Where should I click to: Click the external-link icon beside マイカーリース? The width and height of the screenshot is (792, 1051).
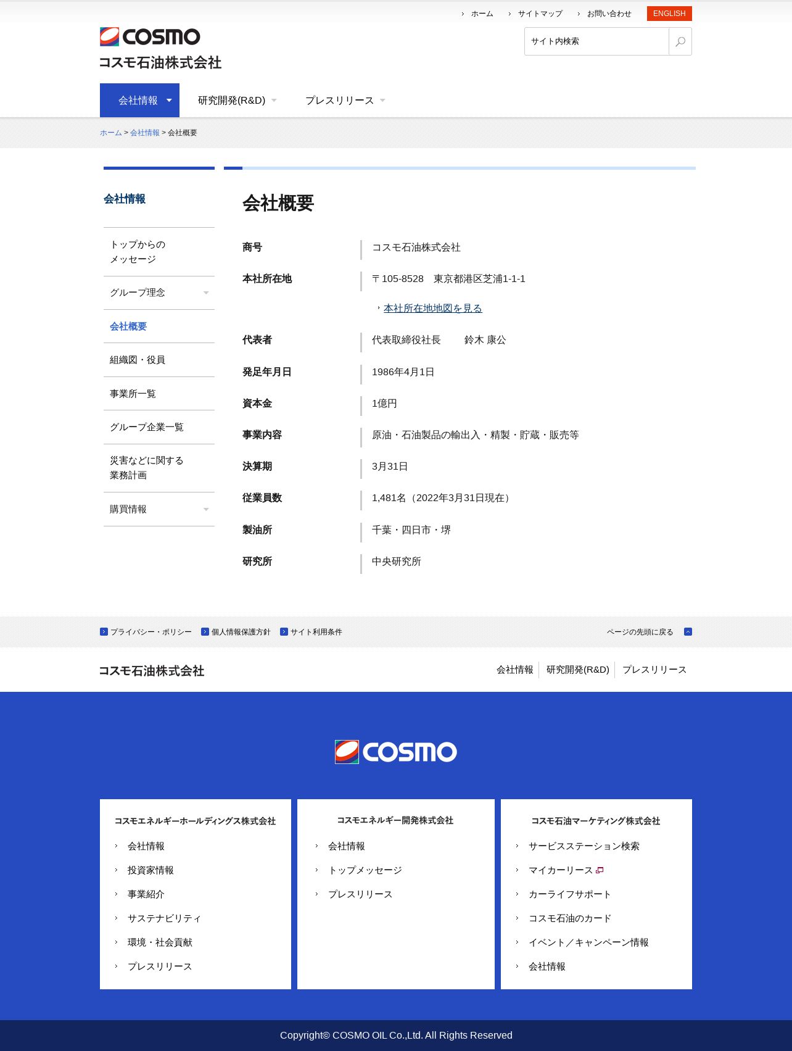(x=600, y=870)
